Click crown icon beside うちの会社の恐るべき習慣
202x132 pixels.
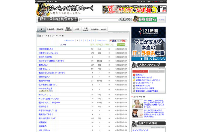click(x=134, y=88)
